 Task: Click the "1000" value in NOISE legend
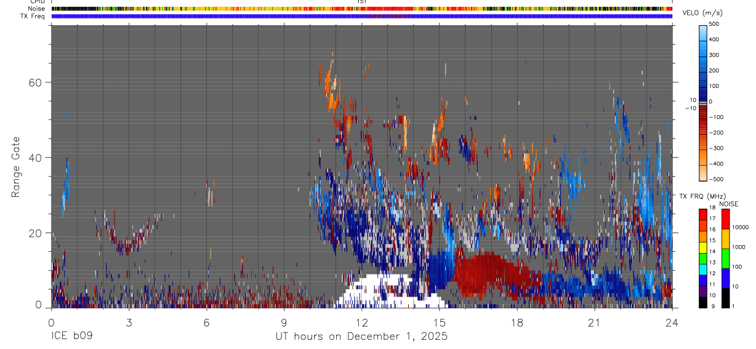(x=739, y=247)
